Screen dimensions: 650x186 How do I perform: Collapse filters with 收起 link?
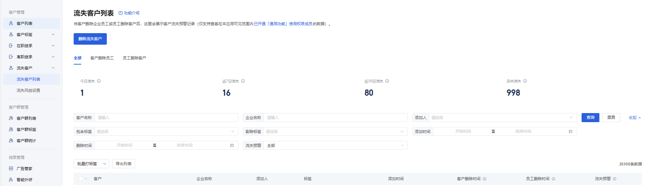pos(635,118)
